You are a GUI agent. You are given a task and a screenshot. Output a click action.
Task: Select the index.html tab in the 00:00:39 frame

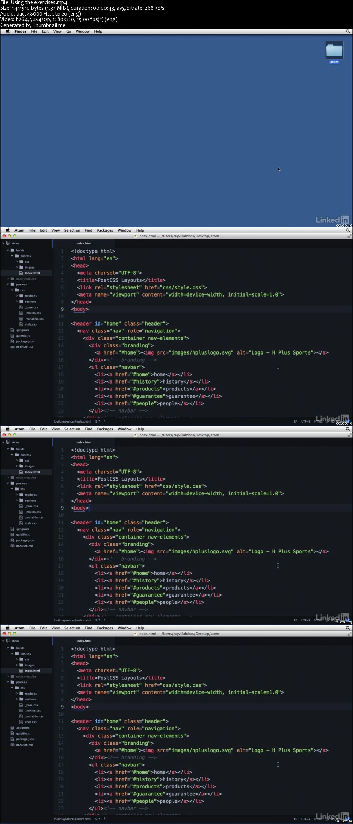[x=84, y=641]
